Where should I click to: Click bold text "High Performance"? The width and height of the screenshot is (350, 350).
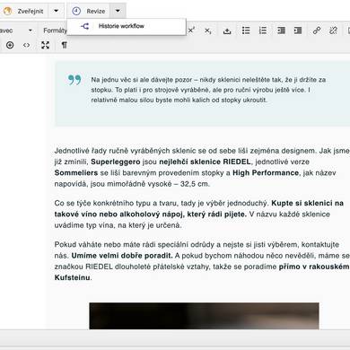pos(266,173)
